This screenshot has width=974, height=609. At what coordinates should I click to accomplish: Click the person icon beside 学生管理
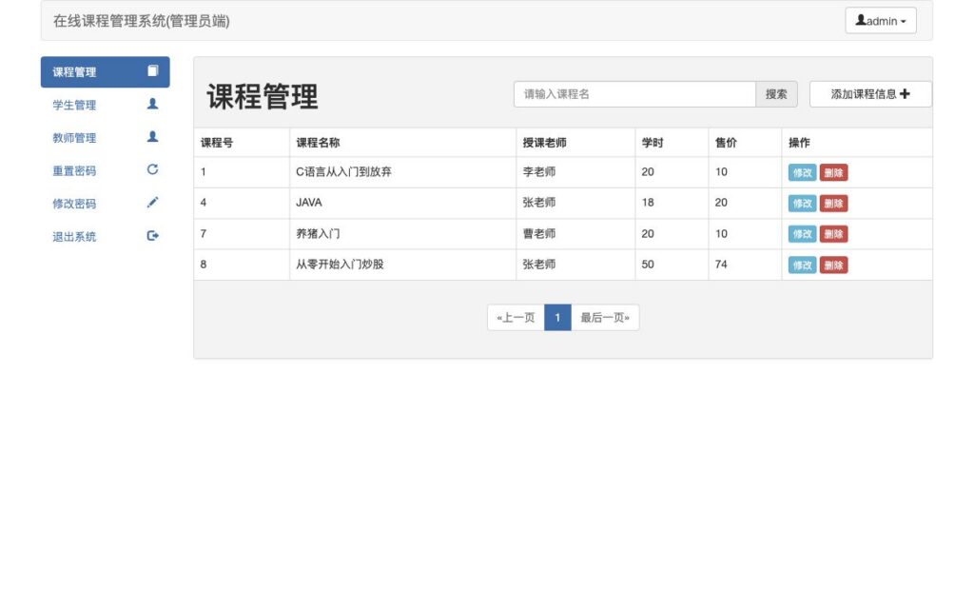click(152, 104)
